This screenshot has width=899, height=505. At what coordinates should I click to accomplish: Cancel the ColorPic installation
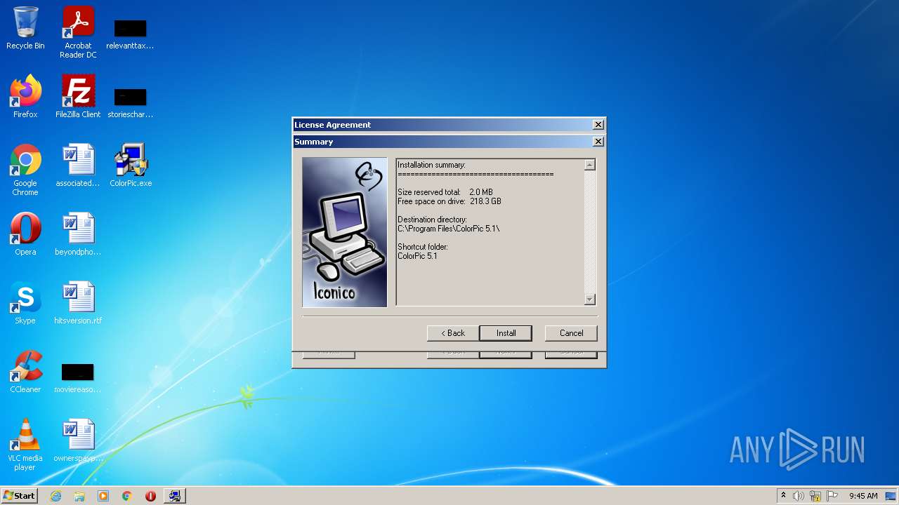pos(571,333)
